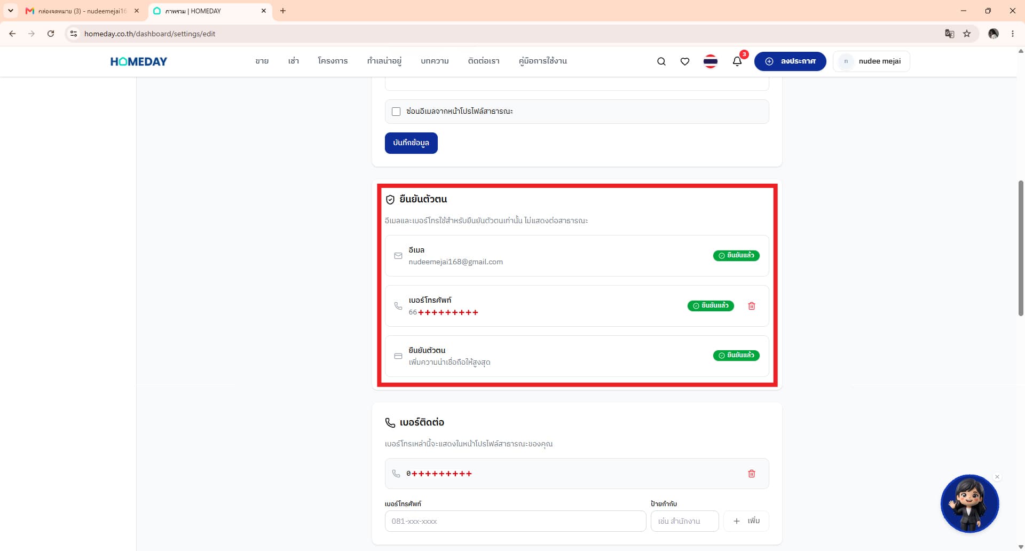Switch language via Thai flag icon
This screenshot has width=1025, height=551.
point(710,61)
